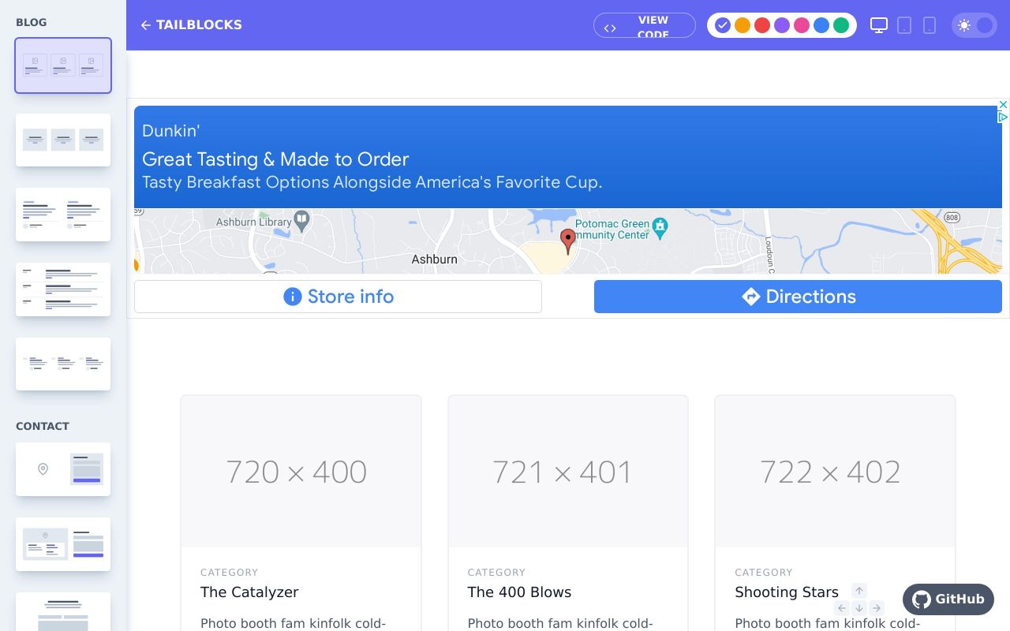Image resolution: width=1010 pixels, height=631 pixels.
Task: Click CATEGORY label above The 400 Blows
Action: pyautogui.click(x=496, y=573)
